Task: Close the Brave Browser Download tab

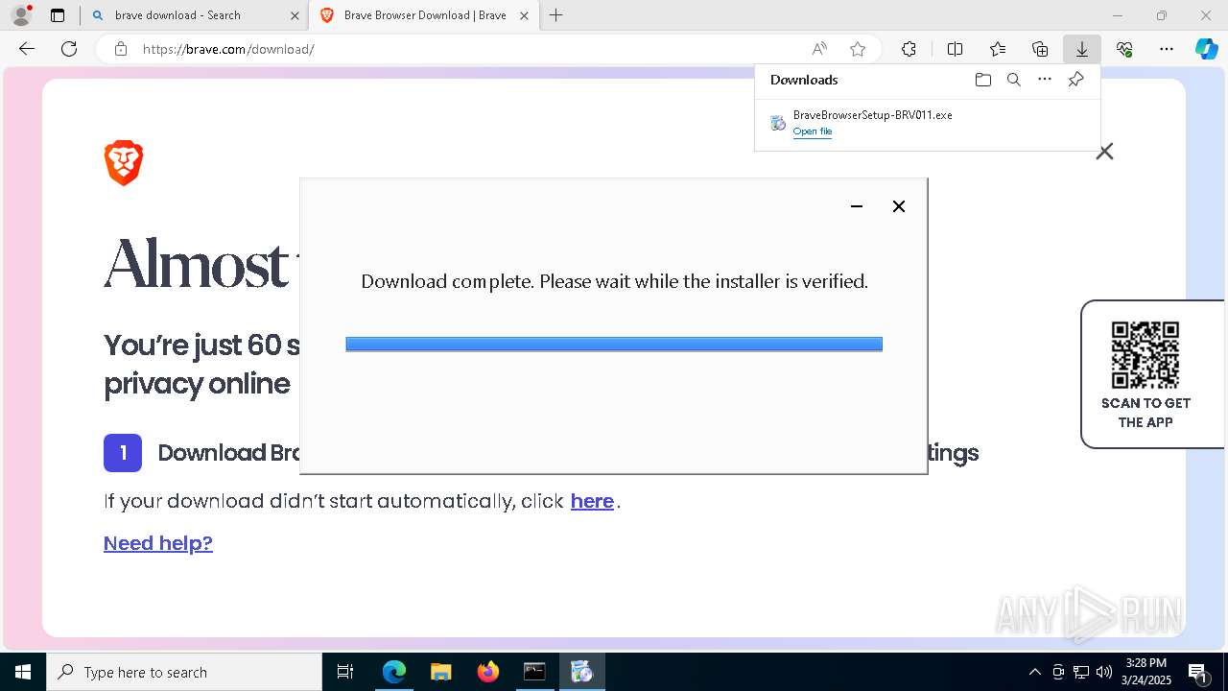Action: click(x=524, y=15)
